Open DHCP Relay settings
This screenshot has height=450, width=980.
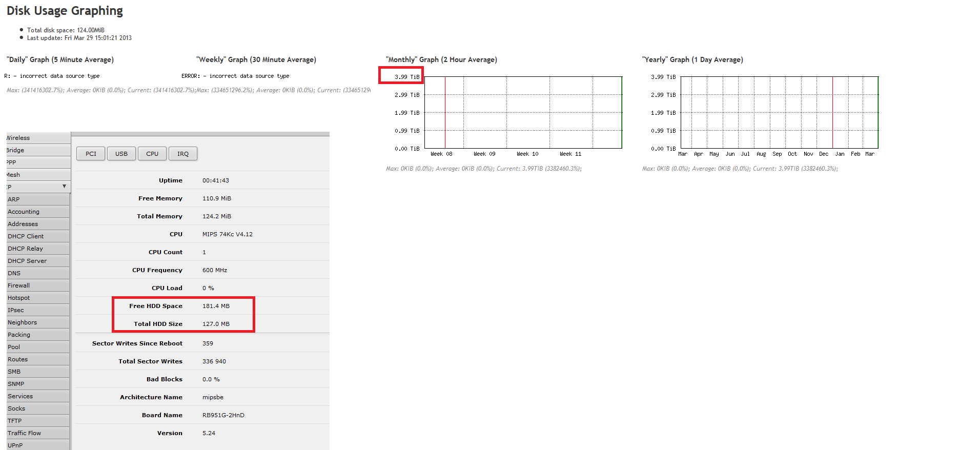(x=38, y=249)
